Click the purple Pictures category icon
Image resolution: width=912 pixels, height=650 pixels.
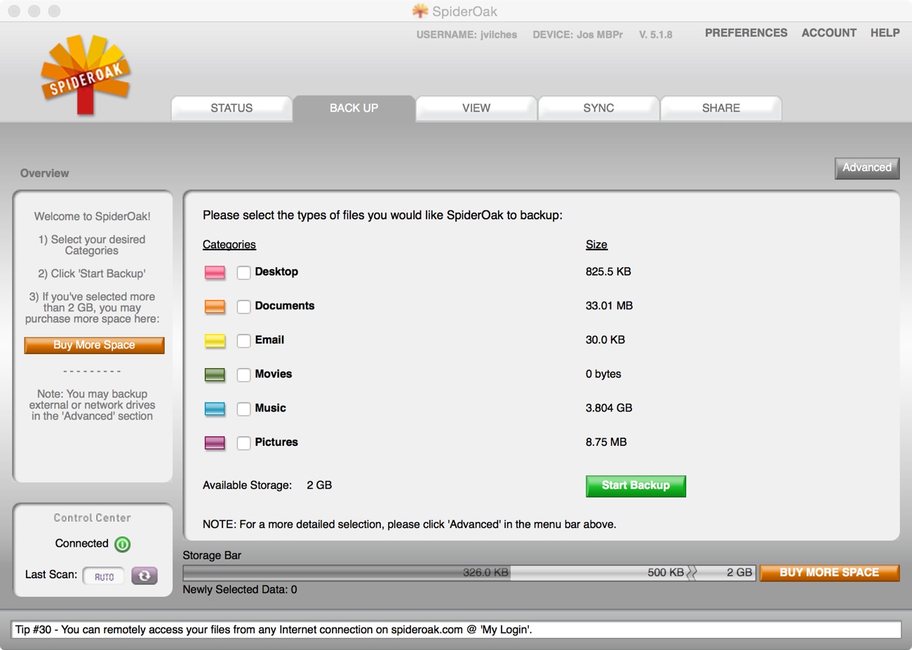(x=215, y=443)
